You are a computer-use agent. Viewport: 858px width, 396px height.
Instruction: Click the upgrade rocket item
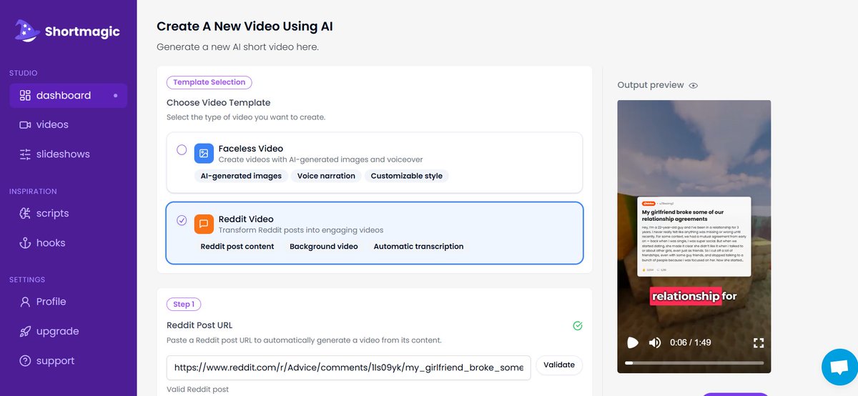[x=57, y=332]
